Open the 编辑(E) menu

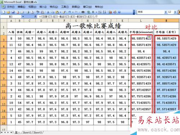coord(22,7)
